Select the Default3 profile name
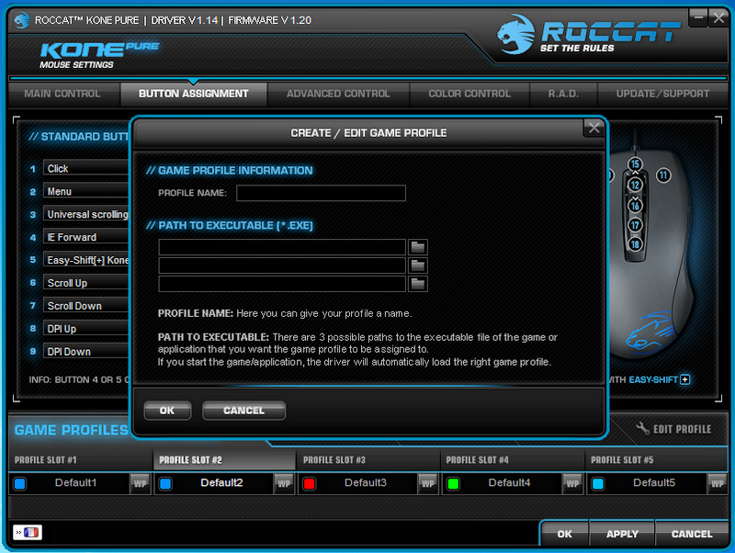735x553 pixels. tap(366, 482)
